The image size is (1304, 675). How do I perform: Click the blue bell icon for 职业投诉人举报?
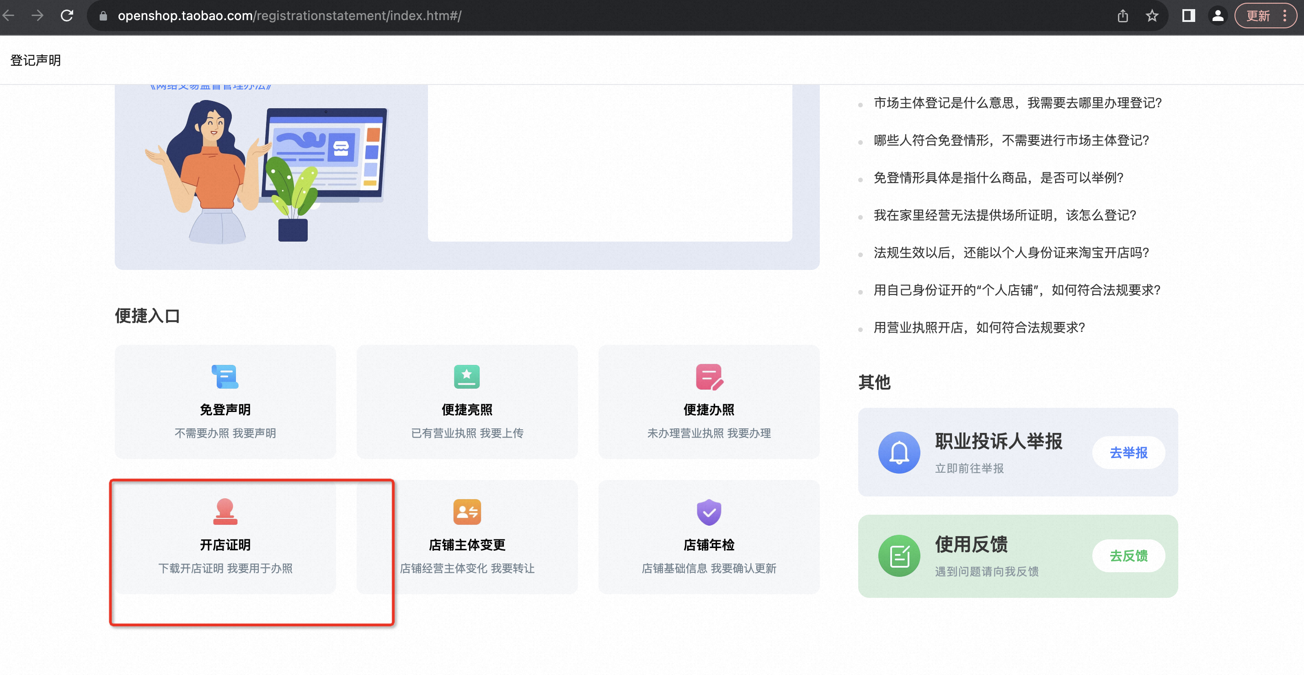(899, 453)
